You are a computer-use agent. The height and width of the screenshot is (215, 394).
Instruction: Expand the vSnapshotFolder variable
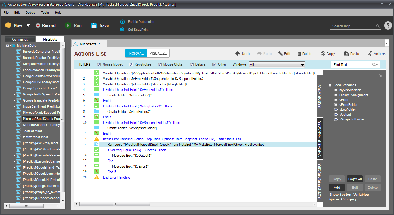(x=336, y=119)
